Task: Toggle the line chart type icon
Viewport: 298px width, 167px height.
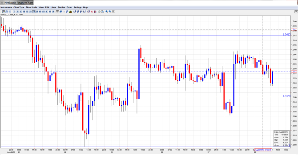Action: pyautogui.click(x=10, y=12)
